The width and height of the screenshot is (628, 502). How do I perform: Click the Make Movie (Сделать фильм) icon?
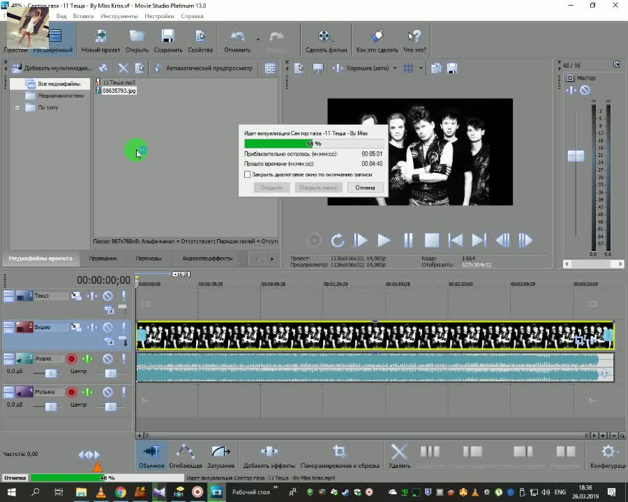pyautogui.click(x=325, y=37)
